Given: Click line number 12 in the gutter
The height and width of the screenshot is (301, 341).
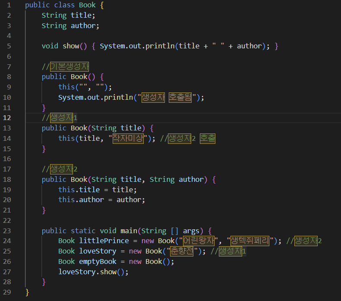Looking at the screenshot, I should (7, 118).
